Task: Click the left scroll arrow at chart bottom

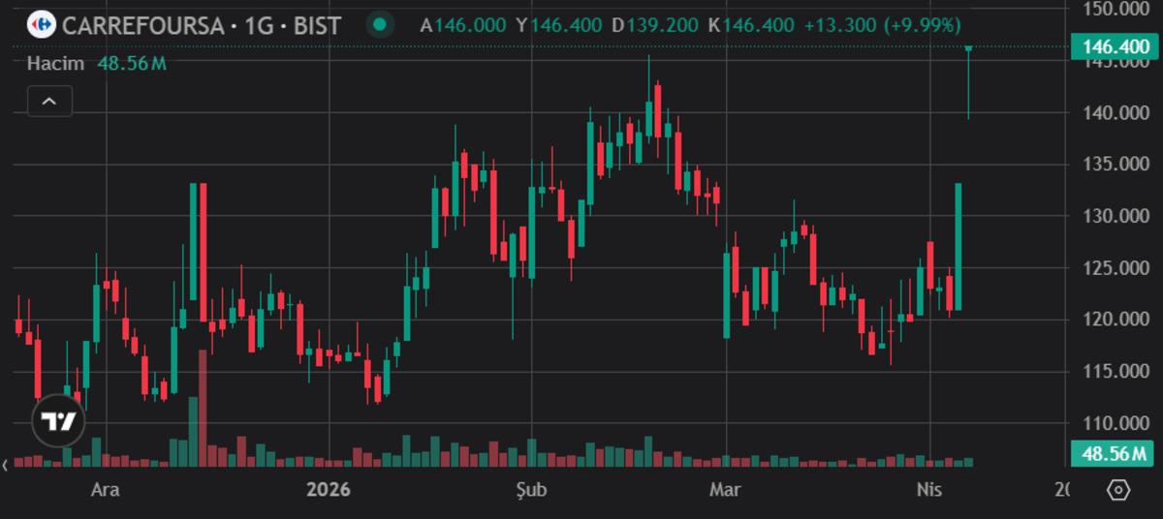Action: click(x=6, y=466)
